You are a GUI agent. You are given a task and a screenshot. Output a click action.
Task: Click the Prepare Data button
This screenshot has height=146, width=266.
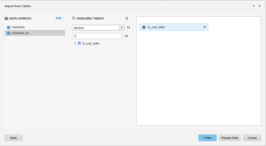tap(230, 138)
